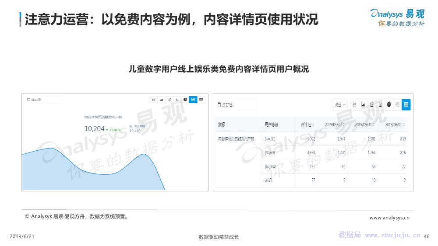The image size is (438, 246).
Task: Sort table by the 2019/05/31 column arrows
Action: coord(374,125)
